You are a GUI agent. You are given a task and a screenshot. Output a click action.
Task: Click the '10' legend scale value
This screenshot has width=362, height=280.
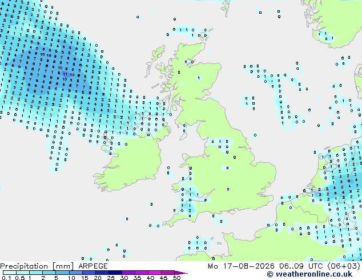point(71,278)
